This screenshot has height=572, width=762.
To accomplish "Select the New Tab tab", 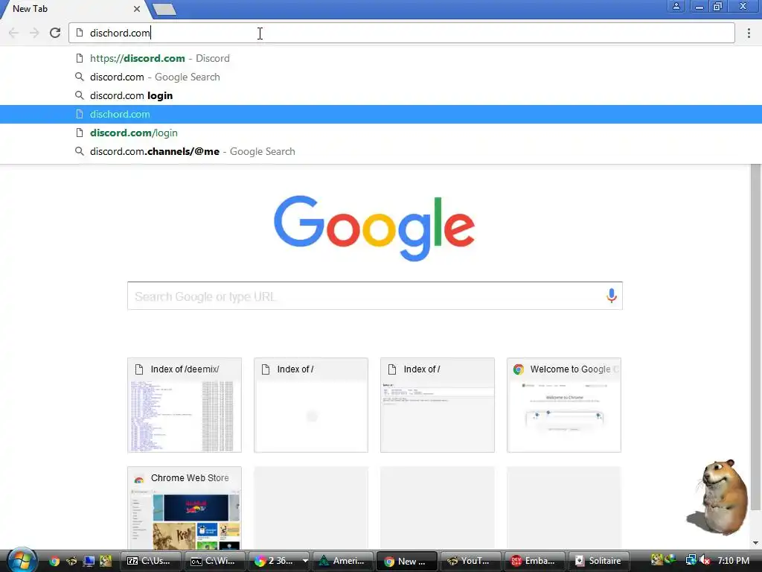I will pyautogui.click(x=73, y=9).
